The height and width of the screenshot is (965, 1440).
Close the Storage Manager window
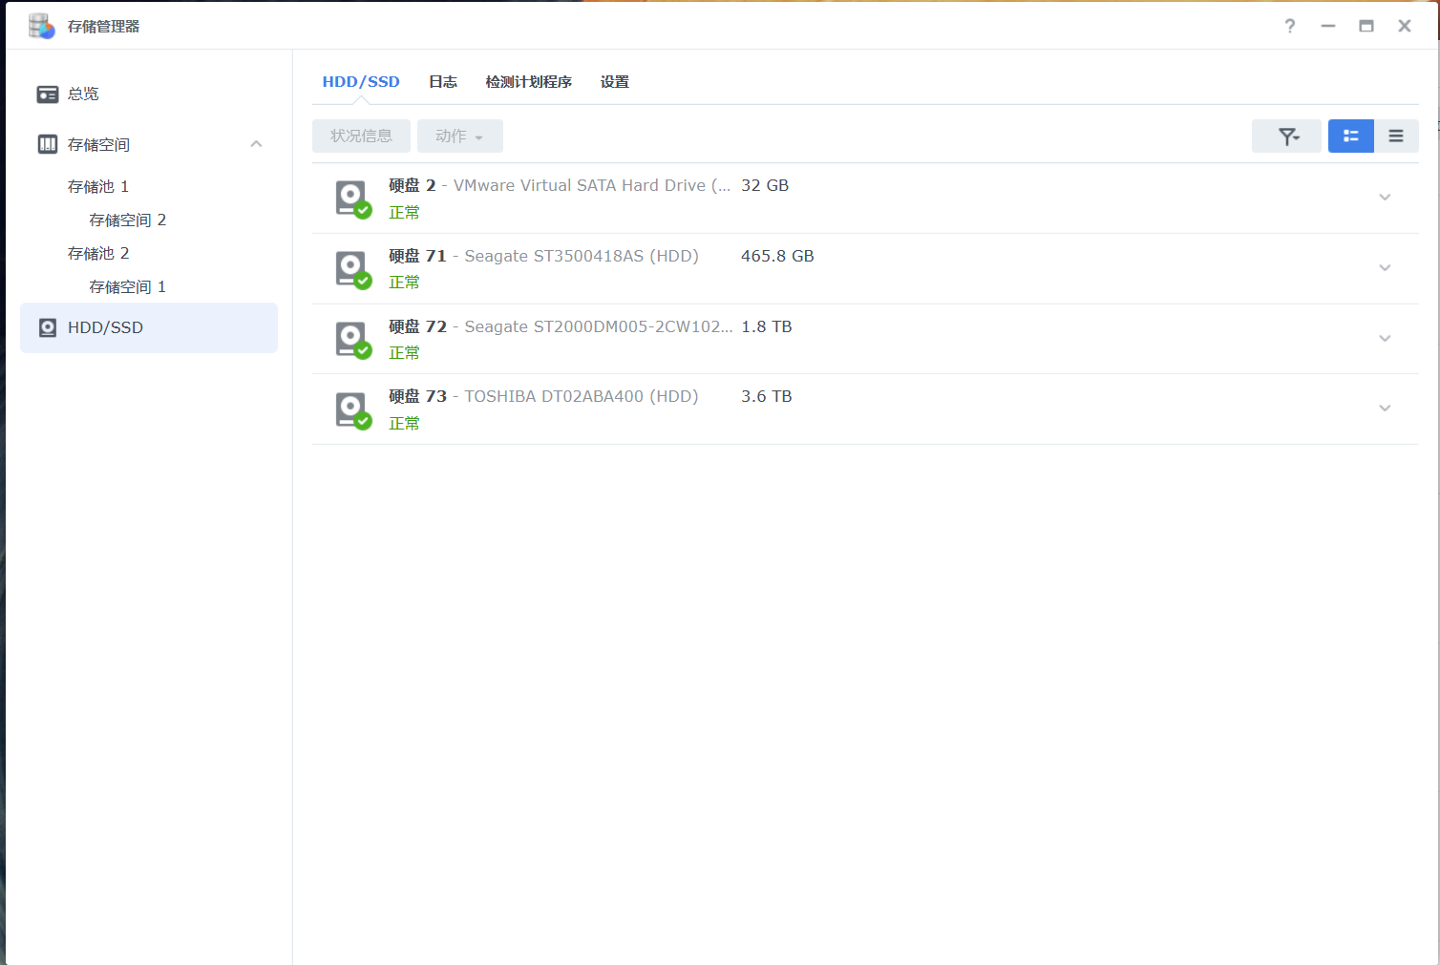tap(1405, 26)
